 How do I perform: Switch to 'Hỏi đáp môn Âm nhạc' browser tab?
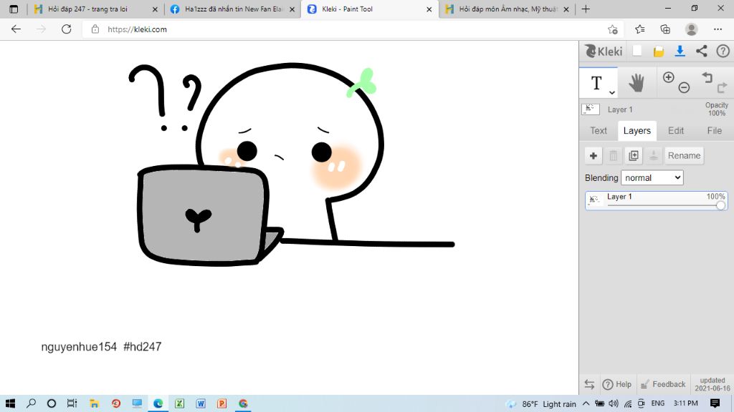(x=507, y=9)
